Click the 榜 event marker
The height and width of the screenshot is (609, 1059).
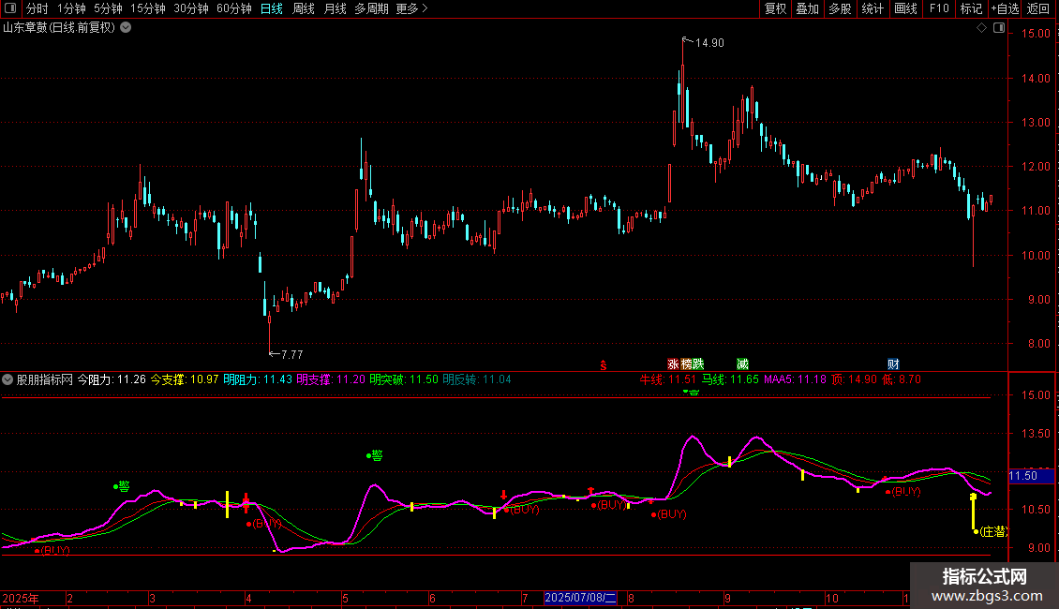pyautogui.click(x=686, y=364)
